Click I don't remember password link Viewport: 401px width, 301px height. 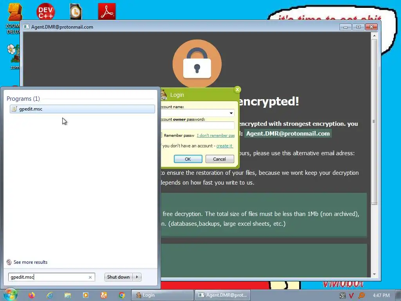(x=216, y=135)
